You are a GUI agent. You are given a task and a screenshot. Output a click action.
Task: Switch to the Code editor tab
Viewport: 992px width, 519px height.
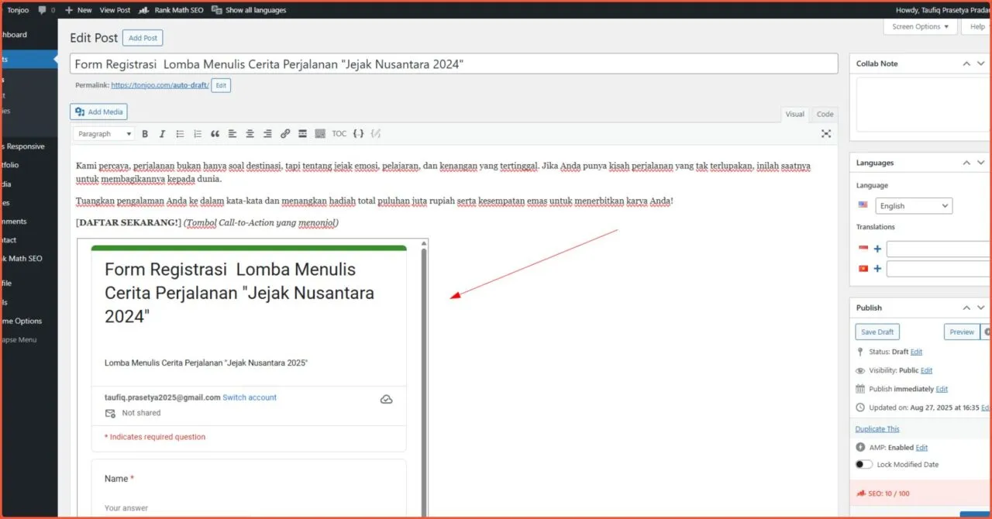(825, 114)
